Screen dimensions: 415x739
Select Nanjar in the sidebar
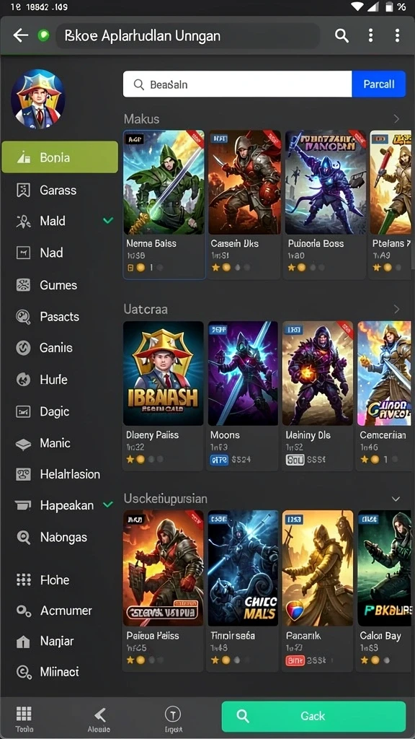57,642
